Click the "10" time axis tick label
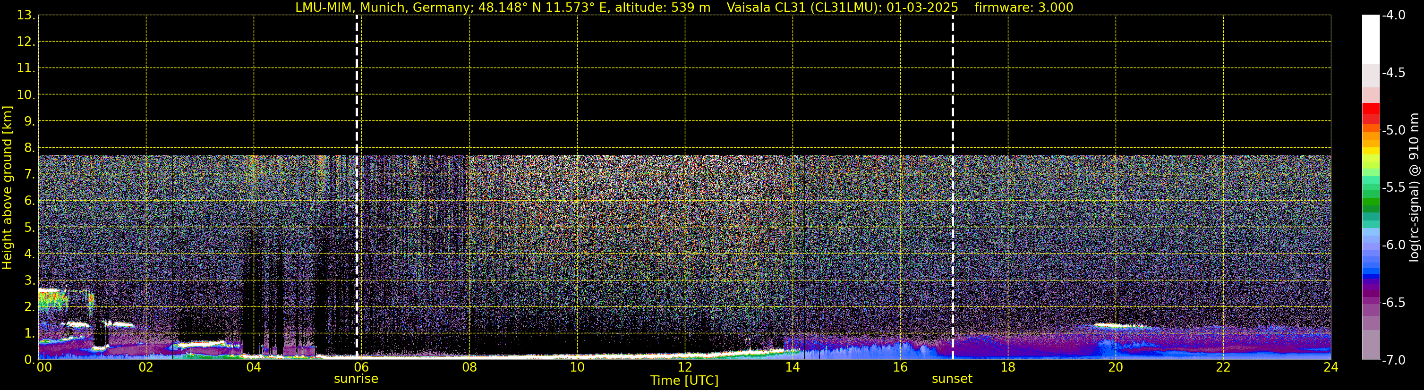The image size is (1424, 390). [577, 367]
